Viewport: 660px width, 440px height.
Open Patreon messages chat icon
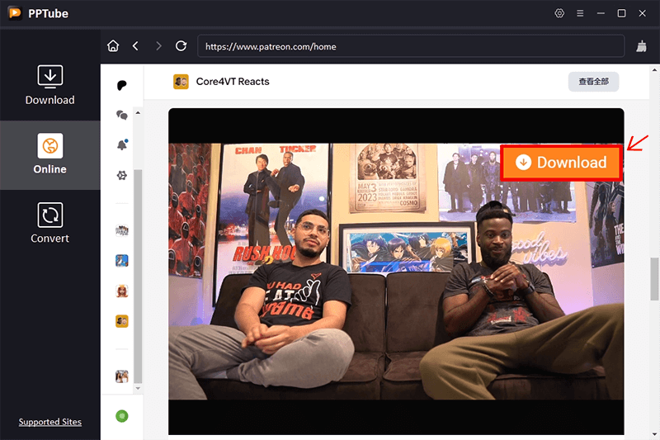click(x=122, y=116)
